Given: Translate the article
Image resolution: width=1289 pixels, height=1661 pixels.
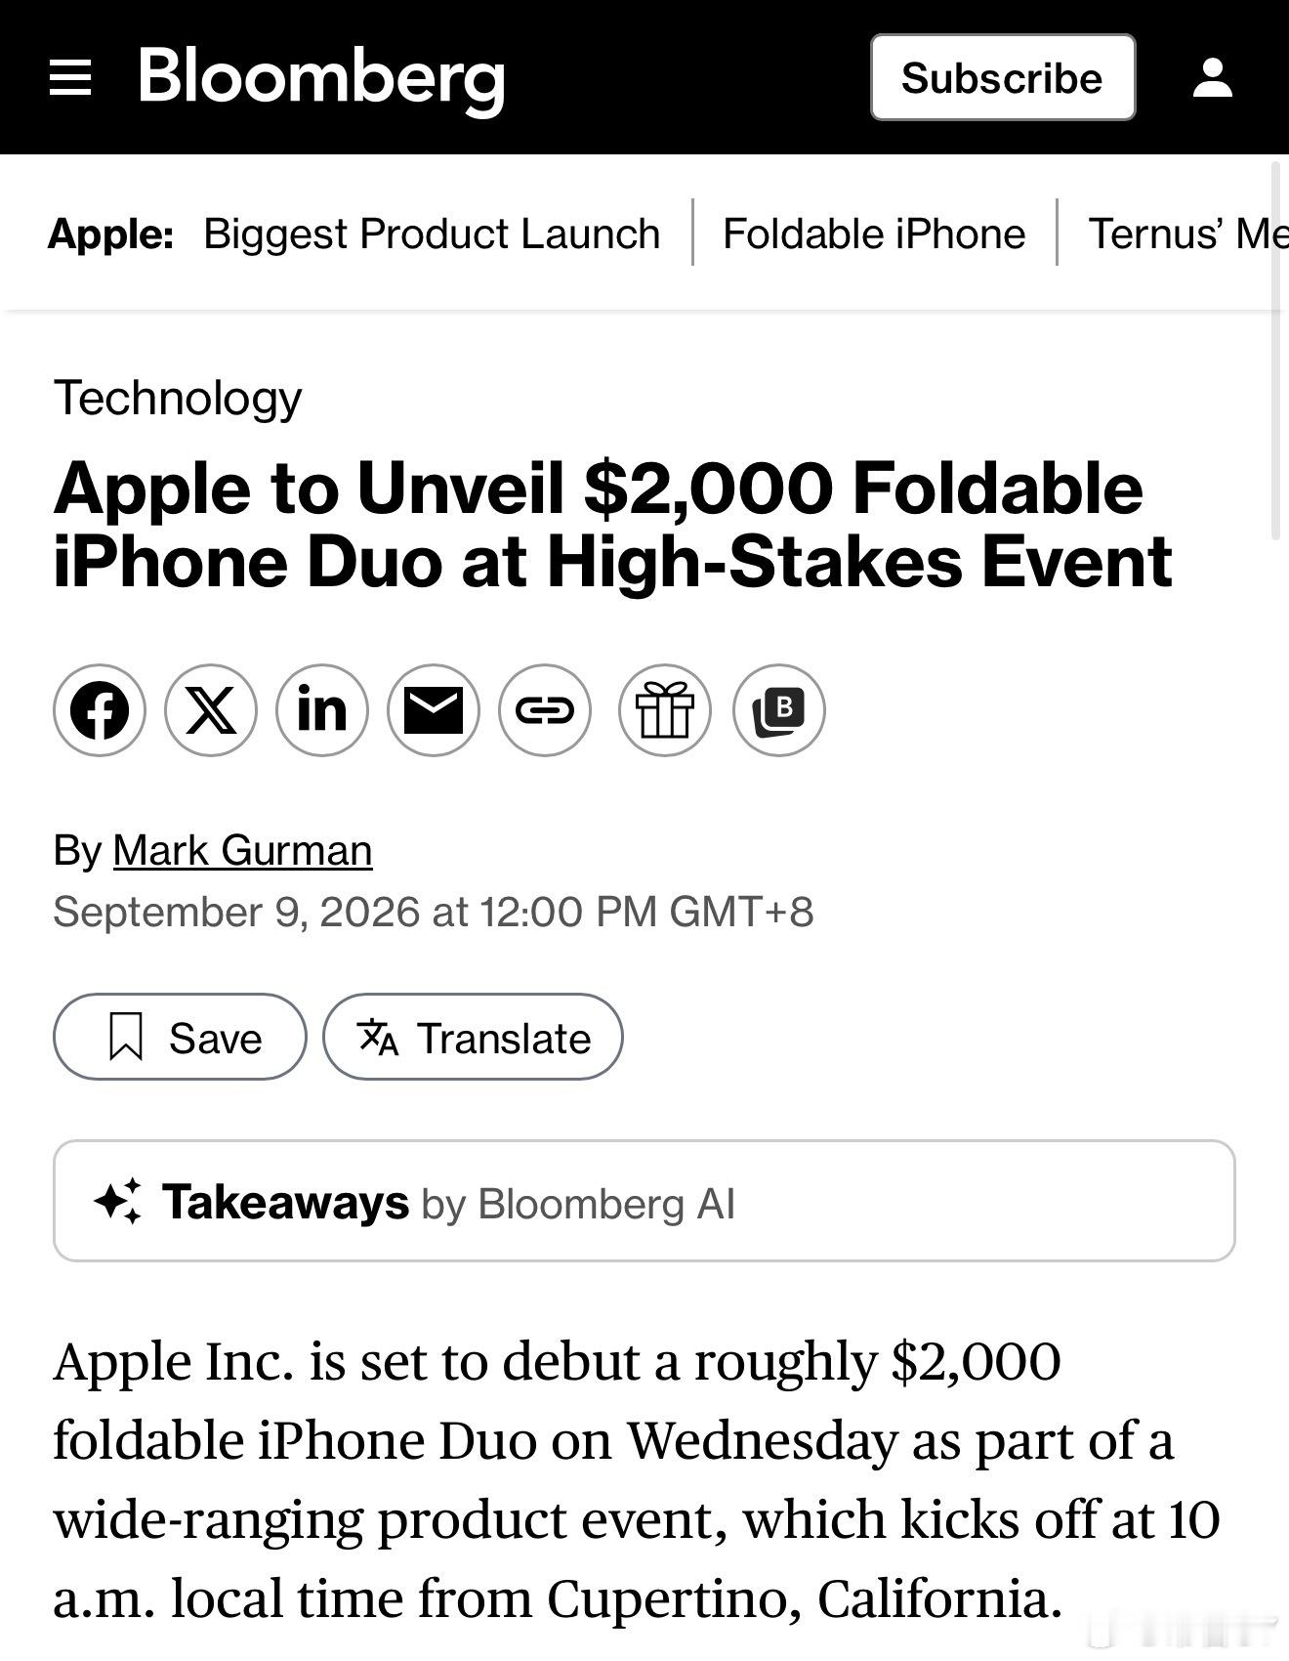Looking at the screenshot, I should click(x=473, y=1037).
